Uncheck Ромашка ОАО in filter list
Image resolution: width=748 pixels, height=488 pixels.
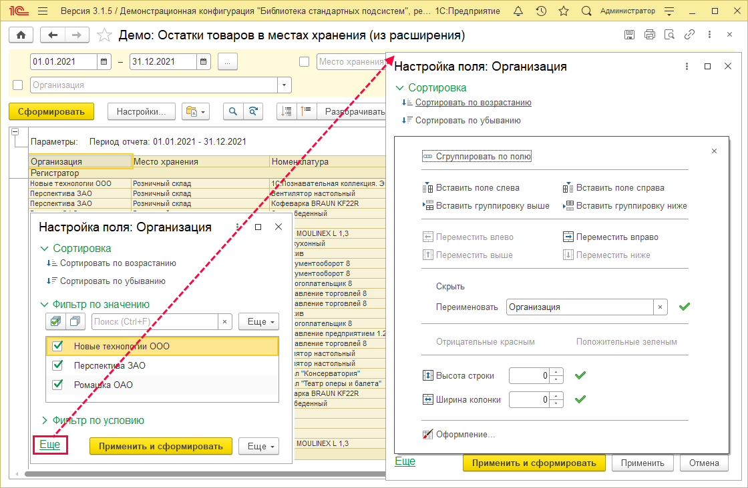[x=57, y=385]
